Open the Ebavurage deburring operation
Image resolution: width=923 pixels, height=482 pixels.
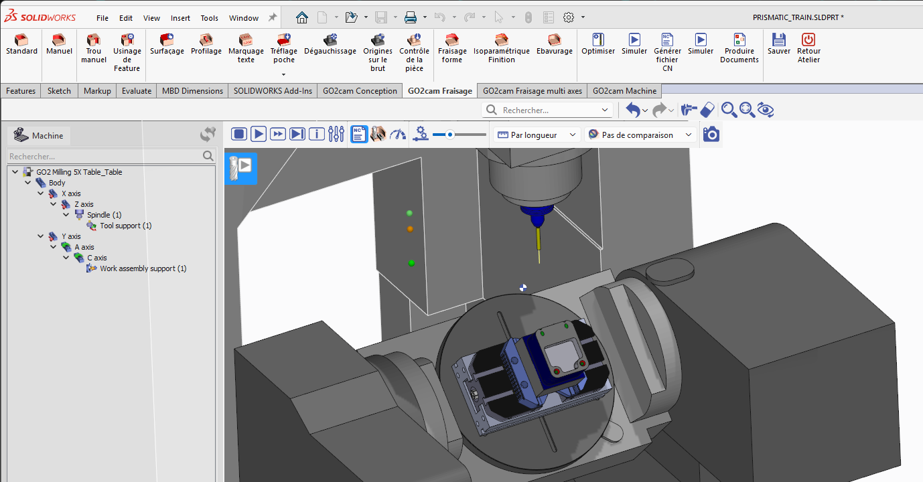[554, 44]
